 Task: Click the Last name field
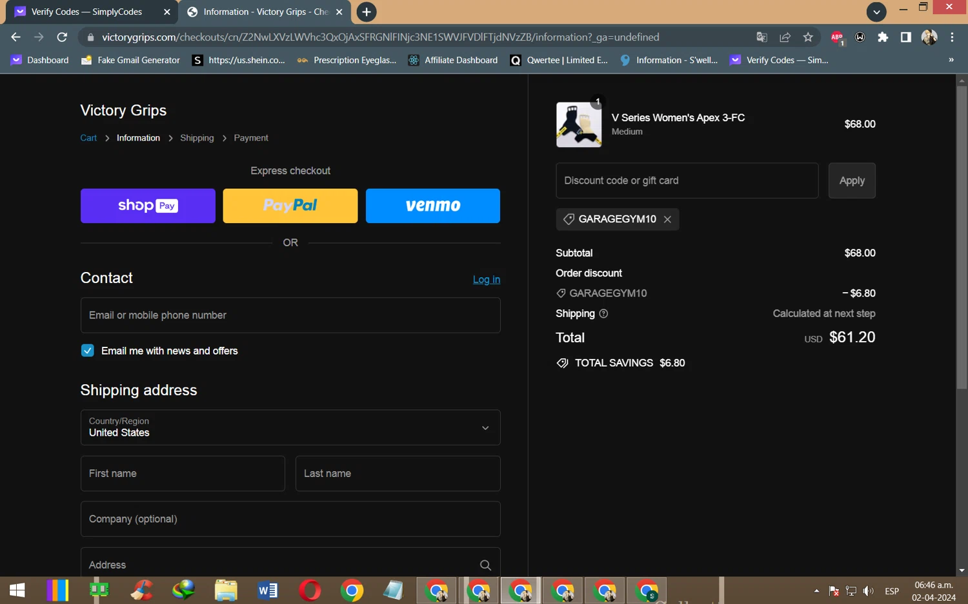coord(398,474)
